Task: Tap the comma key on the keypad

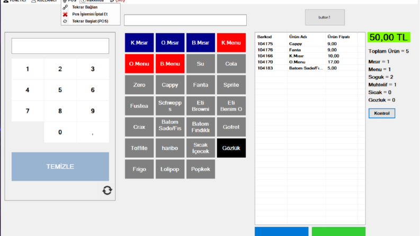Action: pyautogui.click(x=93, y=132)
